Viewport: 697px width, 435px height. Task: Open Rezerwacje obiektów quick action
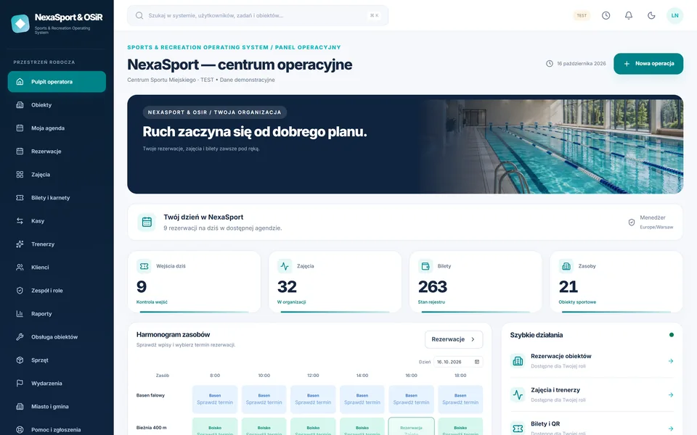tap(592, 361)
